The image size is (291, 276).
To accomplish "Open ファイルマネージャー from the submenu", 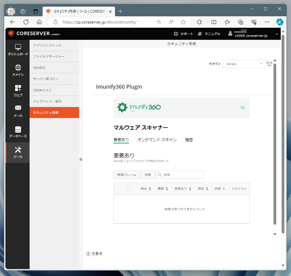I will pyautogui.click(x=54, y=57).
